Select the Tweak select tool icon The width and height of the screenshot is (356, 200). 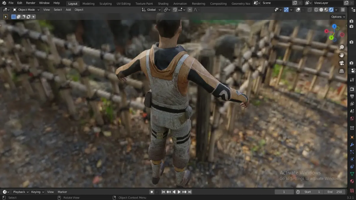(x=5, y=17)
